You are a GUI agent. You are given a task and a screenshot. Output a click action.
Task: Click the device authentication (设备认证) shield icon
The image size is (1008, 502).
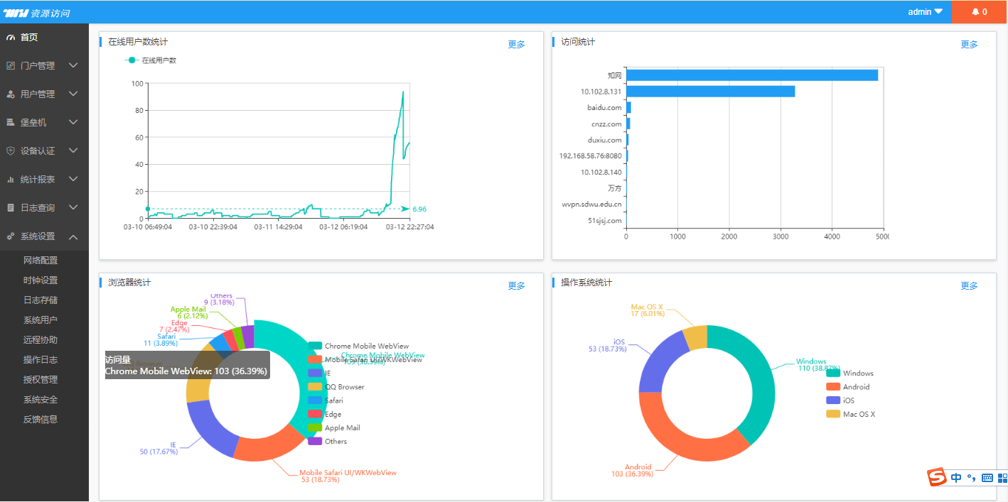[x=11, y=151]
